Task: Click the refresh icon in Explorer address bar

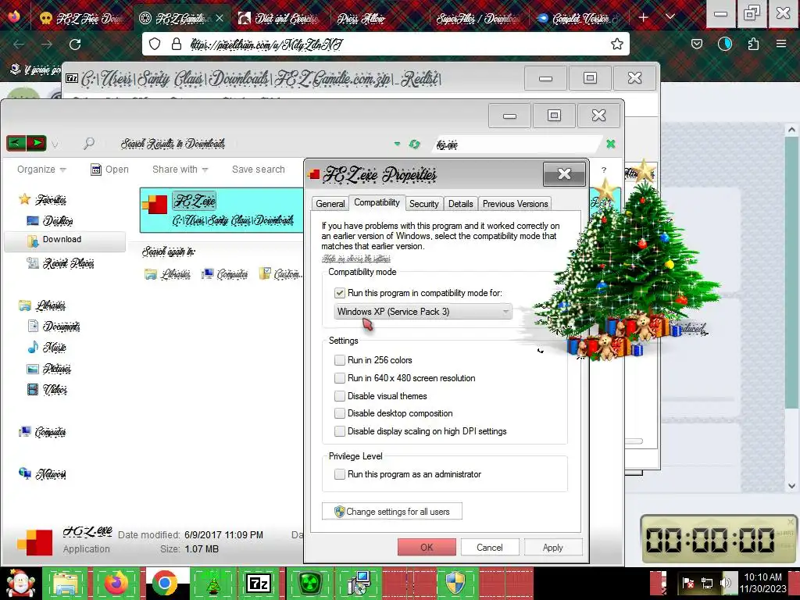Action: tap(414, 145)
